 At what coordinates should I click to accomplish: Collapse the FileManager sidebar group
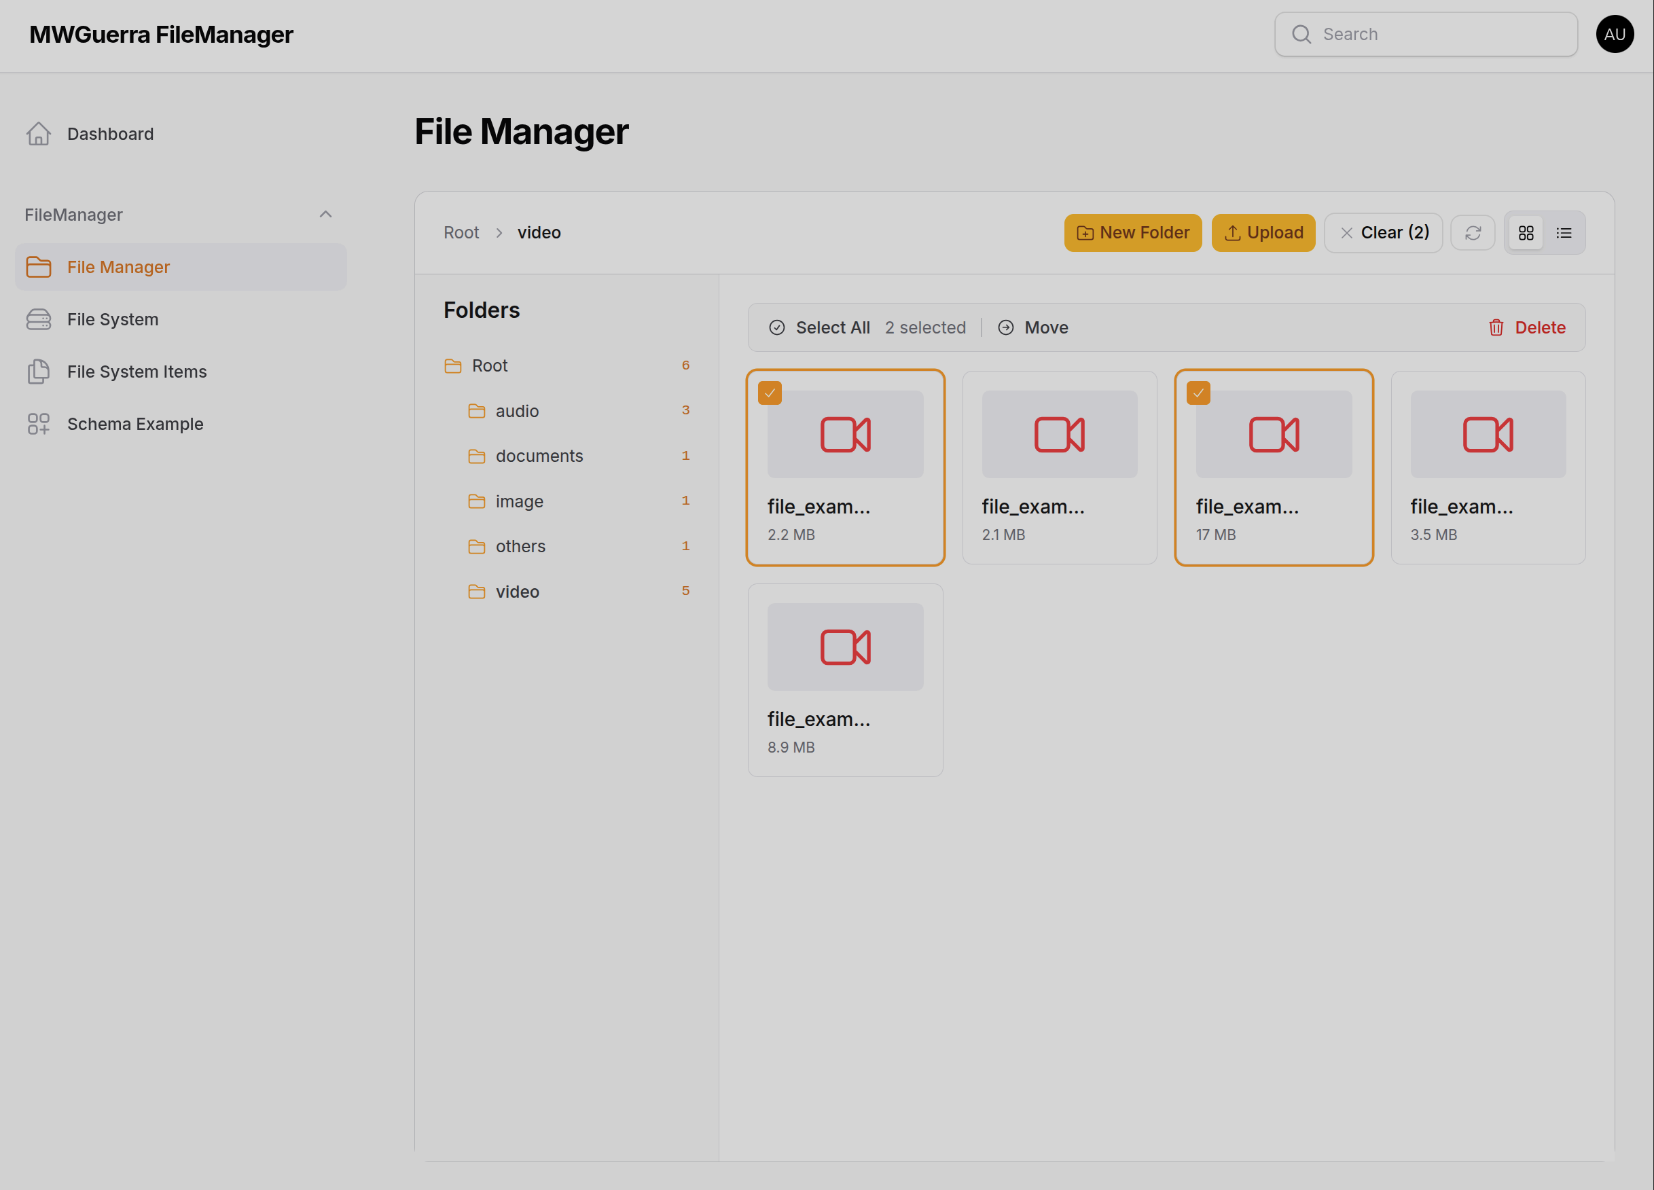(325, 215)
